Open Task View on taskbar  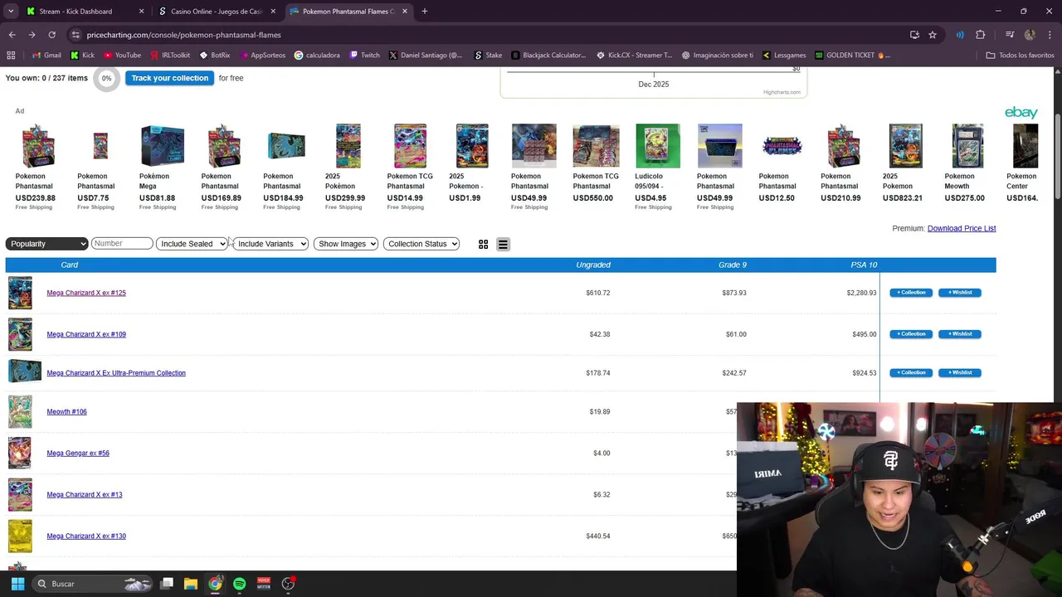pyautogui.click(x=167, y=584)
